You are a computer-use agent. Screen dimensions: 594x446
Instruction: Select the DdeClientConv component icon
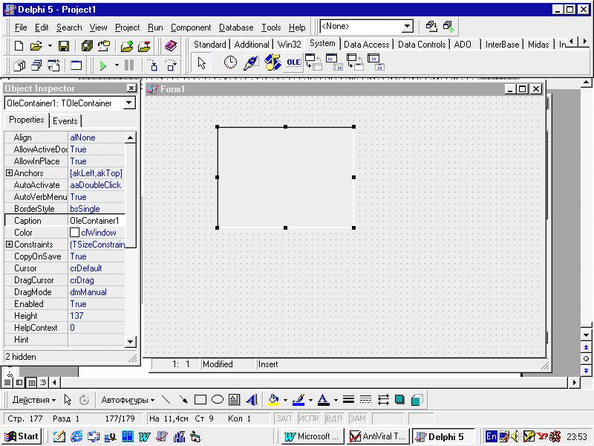click(313, 62)
